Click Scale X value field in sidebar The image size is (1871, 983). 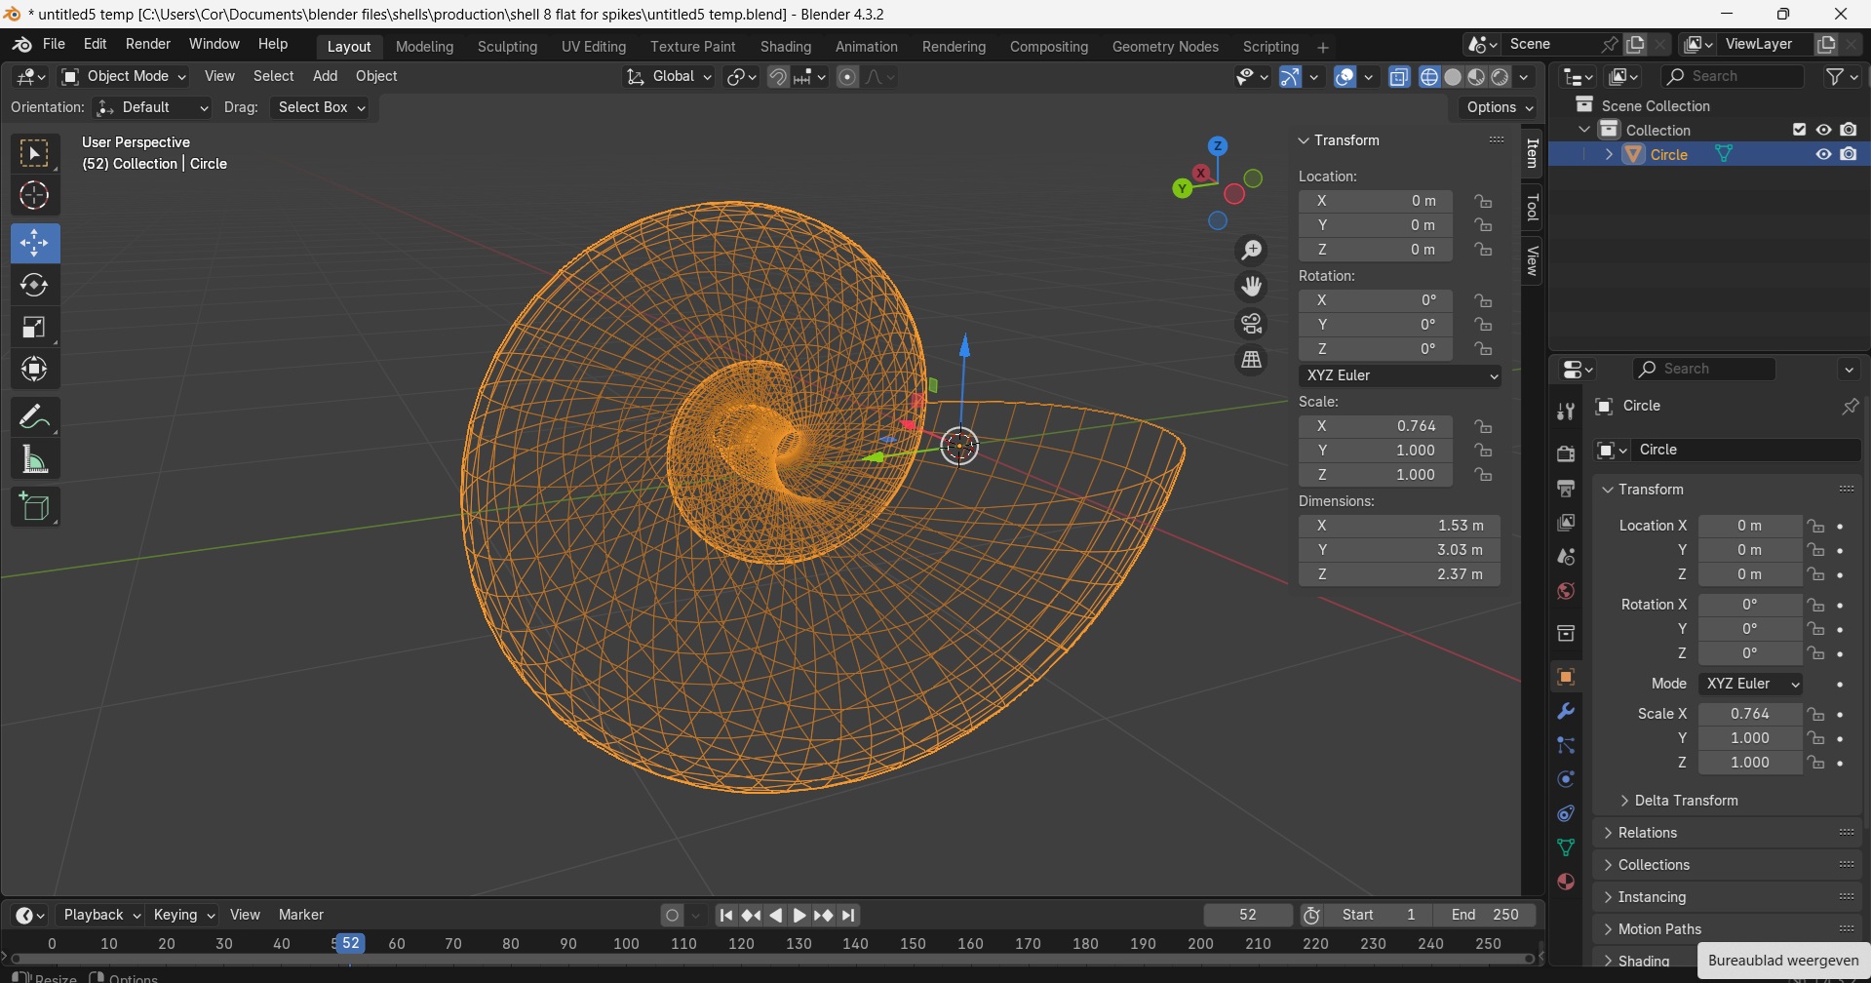pos(1376,426)
